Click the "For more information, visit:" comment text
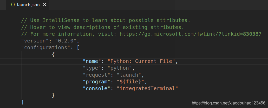This screenshot has width=268, height=108. point(69,34)
